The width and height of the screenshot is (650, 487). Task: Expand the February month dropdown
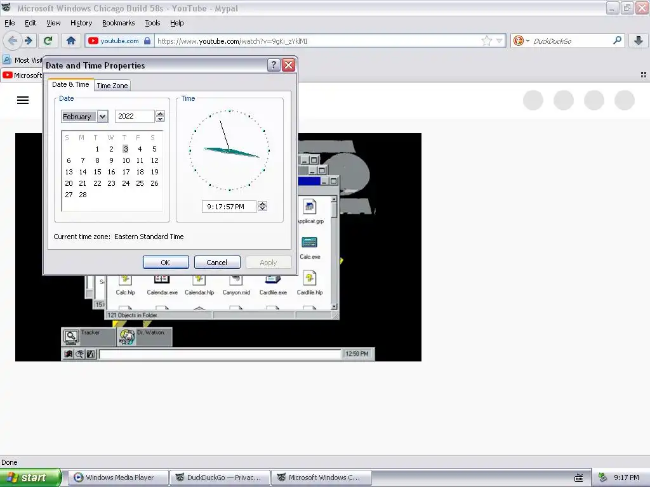102,117
